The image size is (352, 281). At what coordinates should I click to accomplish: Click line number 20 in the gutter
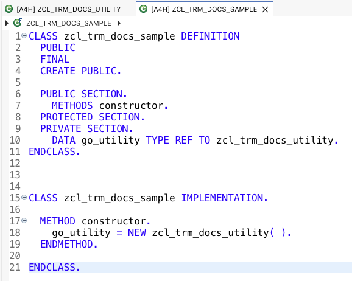[15, 255]
